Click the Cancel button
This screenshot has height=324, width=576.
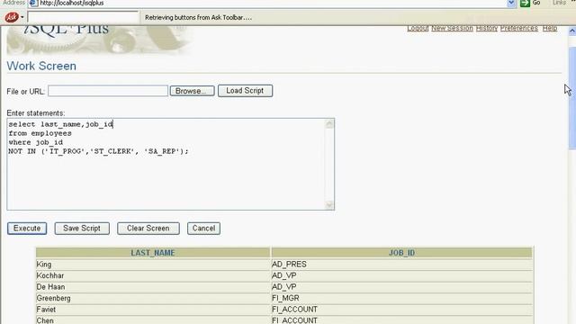point(203,228)
